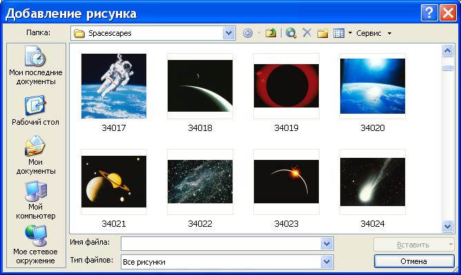Expand the Тип файлов dropdown arrow
This screenshot has height=275, width=461.
click(326, 262)
